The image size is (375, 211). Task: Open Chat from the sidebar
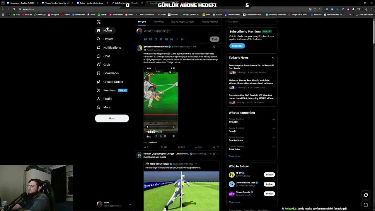[x=103, y=56]
